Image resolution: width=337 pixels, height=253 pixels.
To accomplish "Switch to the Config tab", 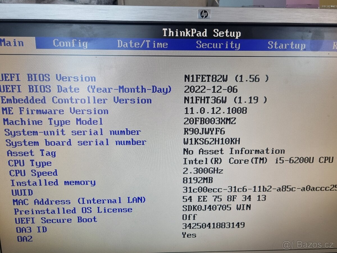I will click(x=70, y=44).
